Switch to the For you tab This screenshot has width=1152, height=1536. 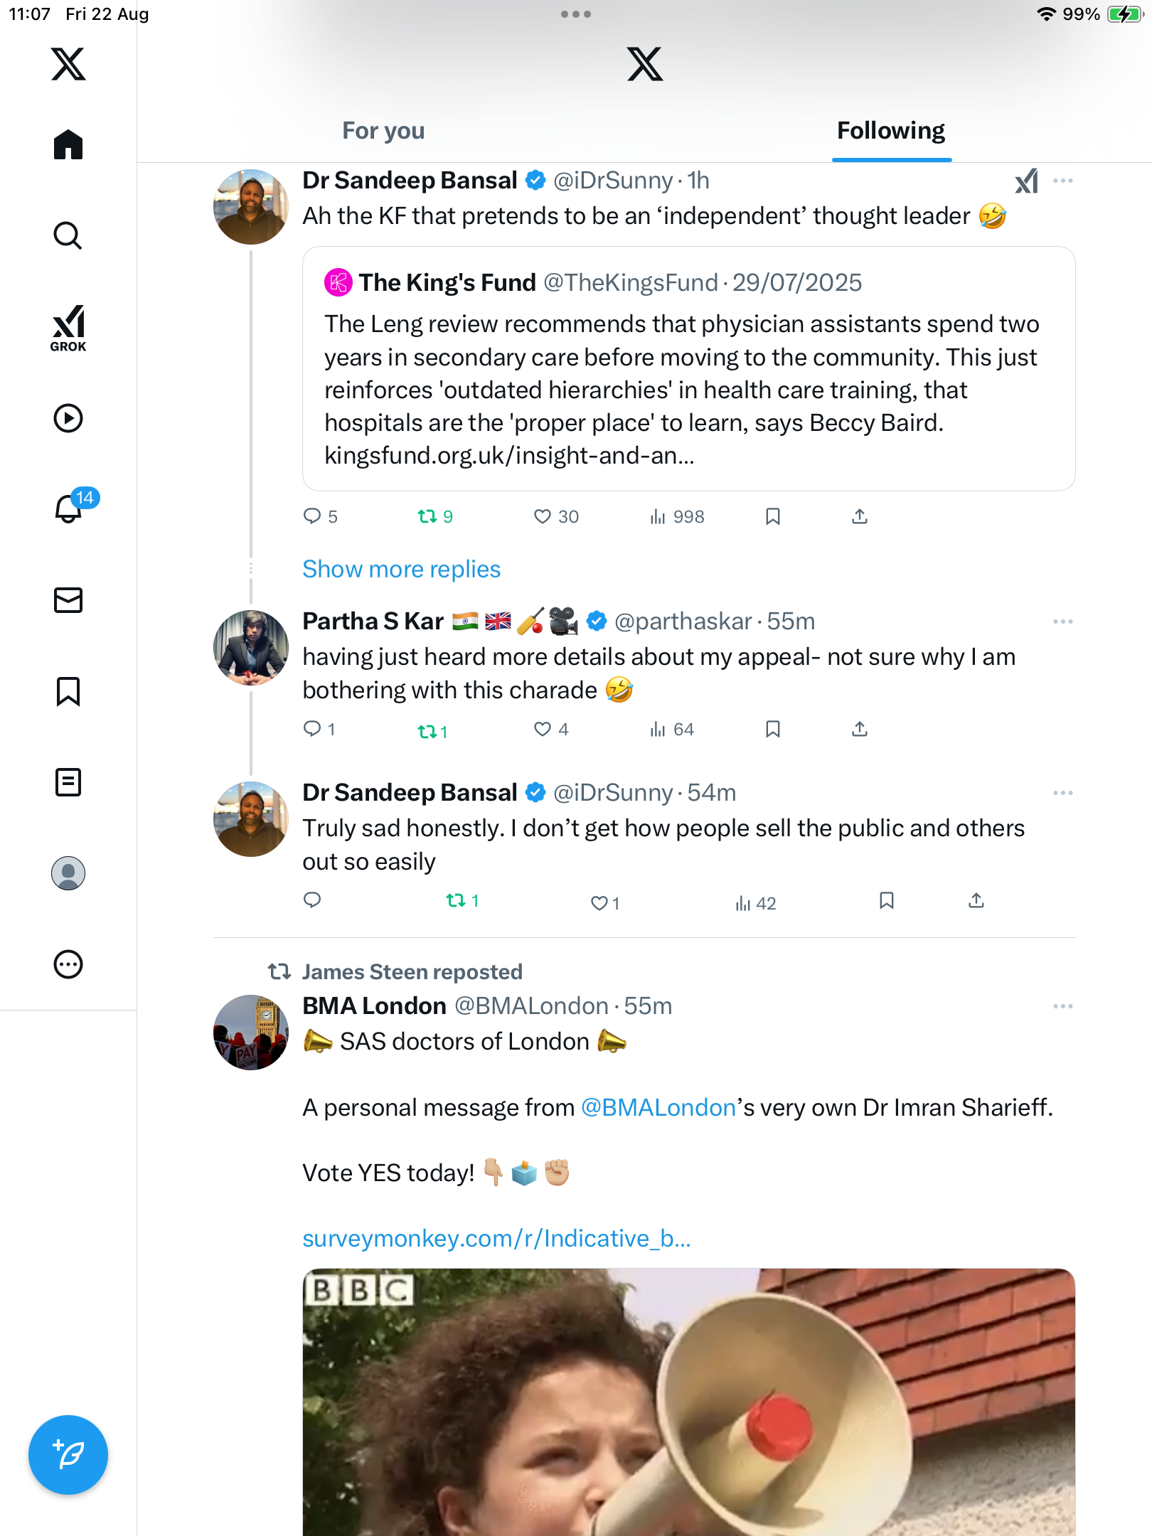pos(383,131)
